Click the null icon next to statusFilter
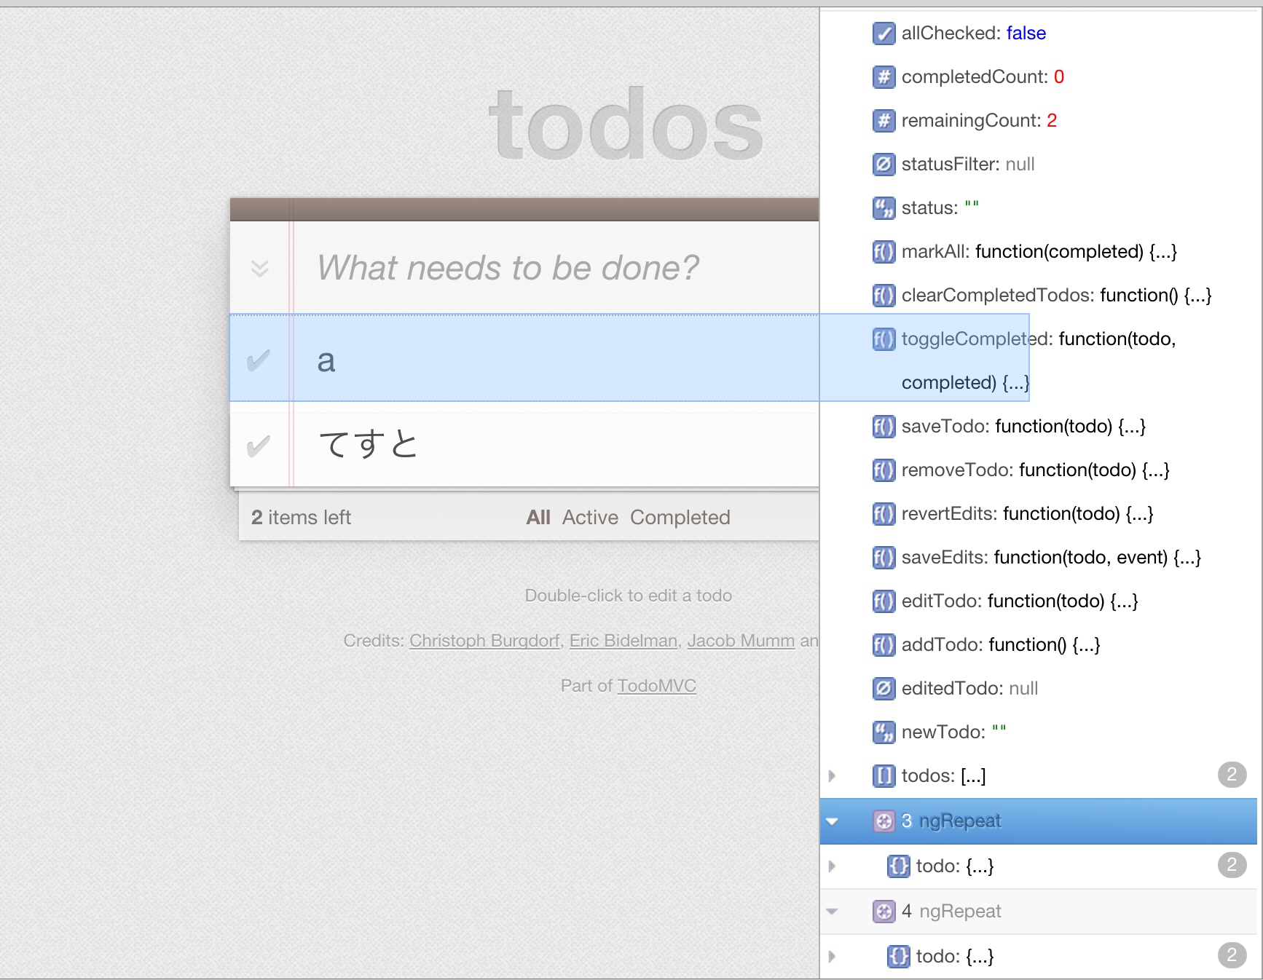The height and width of the screenshot is (980, 1263). coord(884,165)
